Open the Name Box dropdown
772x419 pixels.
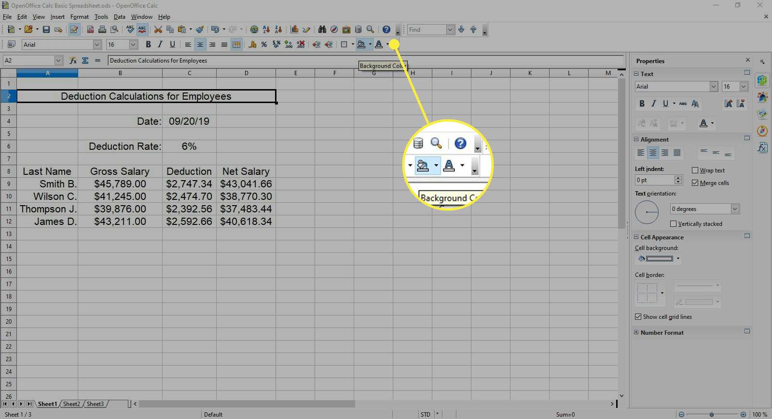(58, 60)
